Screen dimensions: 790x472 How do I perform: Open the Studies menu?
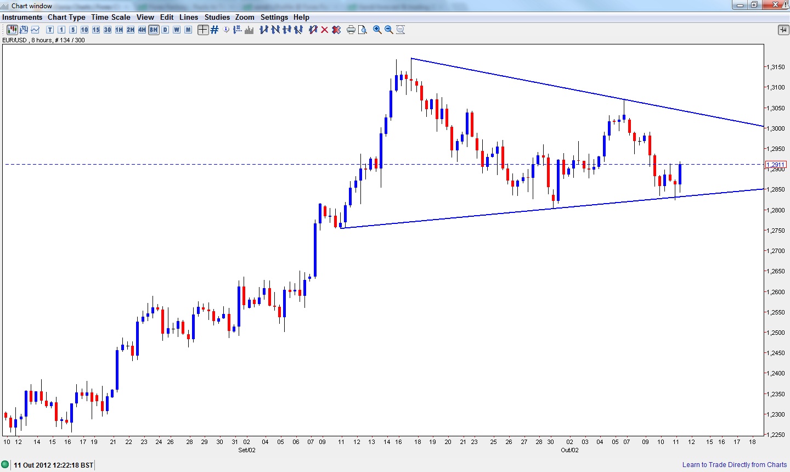pyautogui.click(x=217, y=17)
